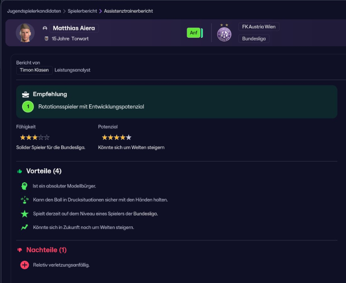The image size is (346, 283).
Task: Open the FK Austria Wien club link
Action: click(x=258, y=27)
